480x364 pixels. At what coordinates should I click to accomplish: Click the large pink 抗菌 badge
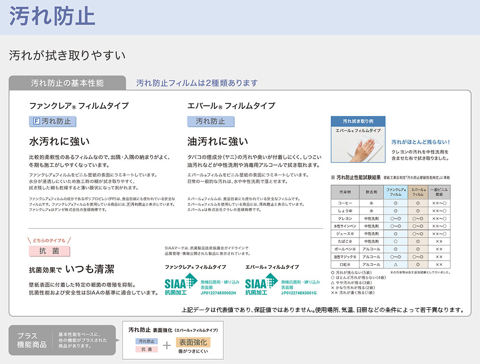[49, 251]
